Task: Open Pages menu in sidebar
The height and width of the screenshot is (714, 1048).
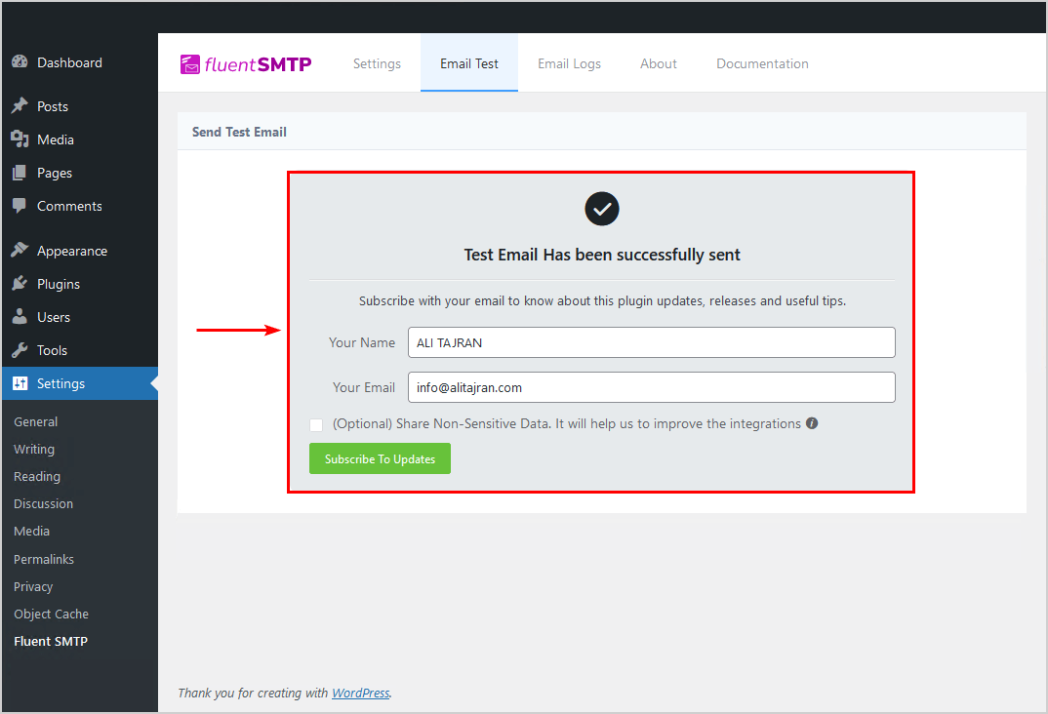Action: click(x=55, y=173)
